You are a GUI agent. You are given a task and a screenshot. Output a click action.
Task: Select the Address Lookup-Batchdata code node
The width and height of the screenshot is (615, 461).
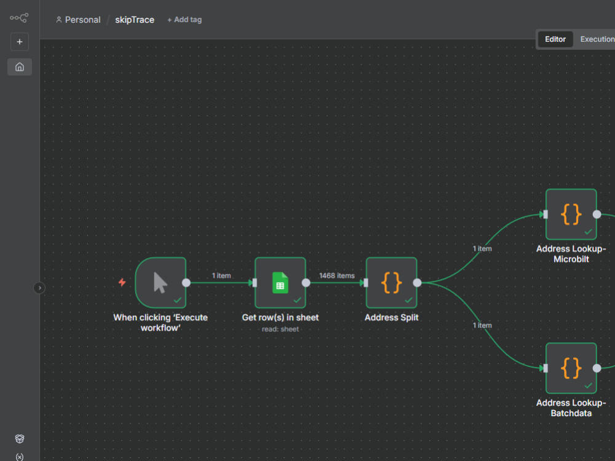tap(571, 368)
